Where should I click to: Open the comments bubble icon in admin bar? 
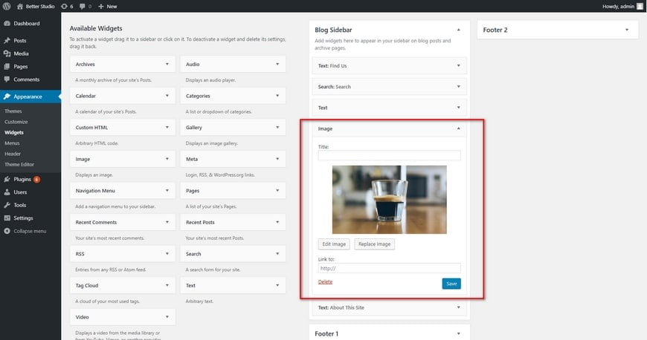pyautogui.click(x=83, y=6)
